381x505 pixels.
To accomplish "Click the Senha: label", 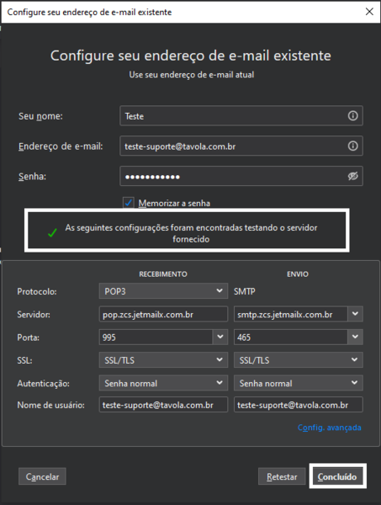I will click(32, 177).
